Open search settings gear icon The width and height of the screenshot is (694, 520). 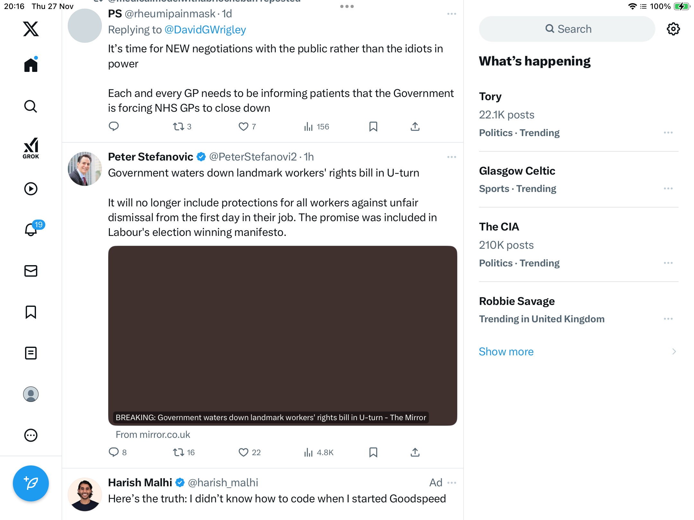point(673,29)
